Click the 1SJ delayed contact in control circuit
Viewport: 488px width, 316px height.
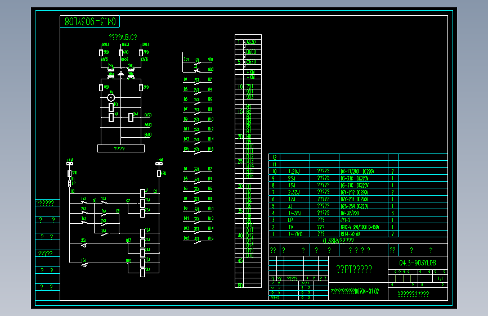(84, 264)
